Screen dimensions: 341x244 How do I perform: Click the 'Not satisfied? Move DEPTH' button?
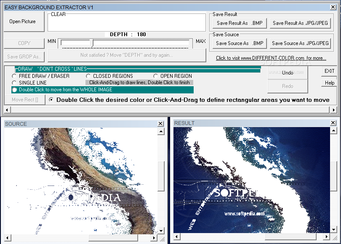127,55
